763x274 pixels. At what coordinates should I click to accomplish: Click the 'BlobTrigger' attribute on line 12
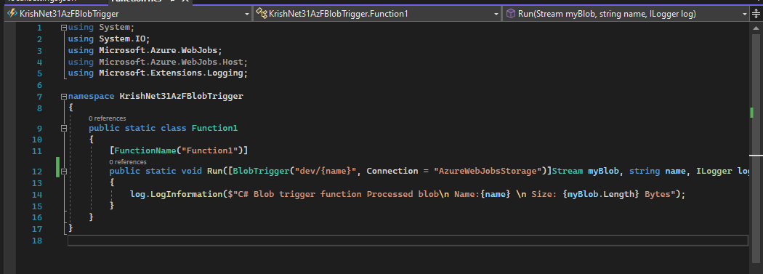(x=262, y=172)
